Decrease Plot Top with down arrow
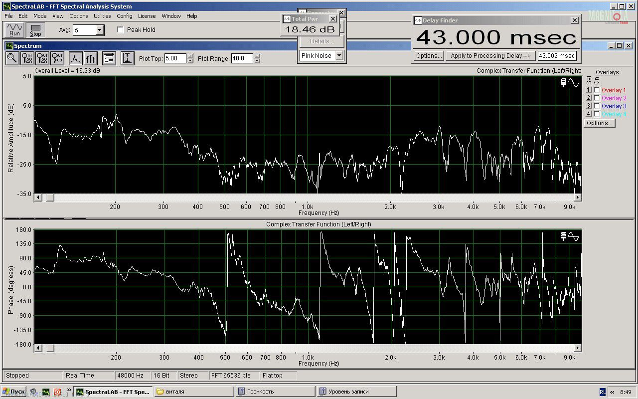Viewport: 638px width, 399px height. [x=190, y=61]
